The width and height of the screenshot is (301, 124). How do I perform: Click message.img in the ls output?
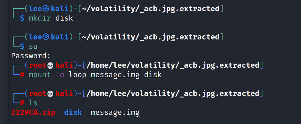[115, 113]
